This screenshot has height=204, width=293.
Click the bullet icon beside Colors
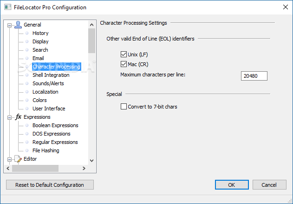click(27, 100)
